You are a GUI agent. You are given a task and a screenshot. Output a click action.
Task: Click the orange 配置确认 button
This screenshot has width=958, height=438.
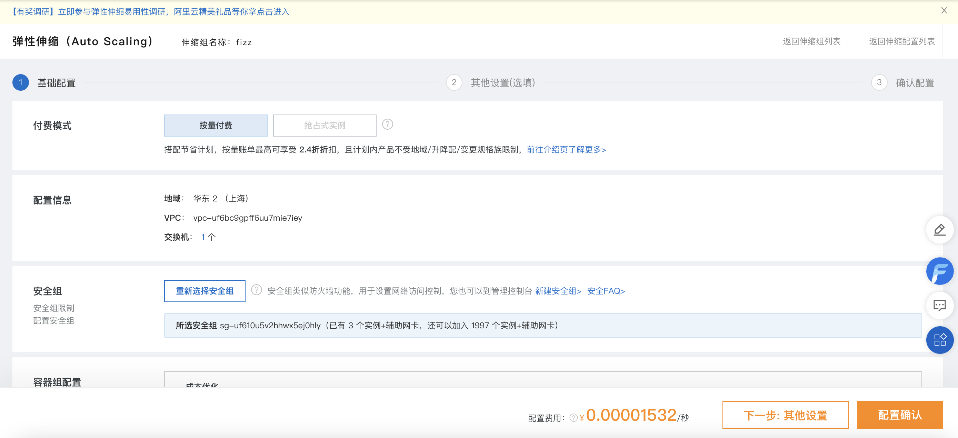coord(900,415)
